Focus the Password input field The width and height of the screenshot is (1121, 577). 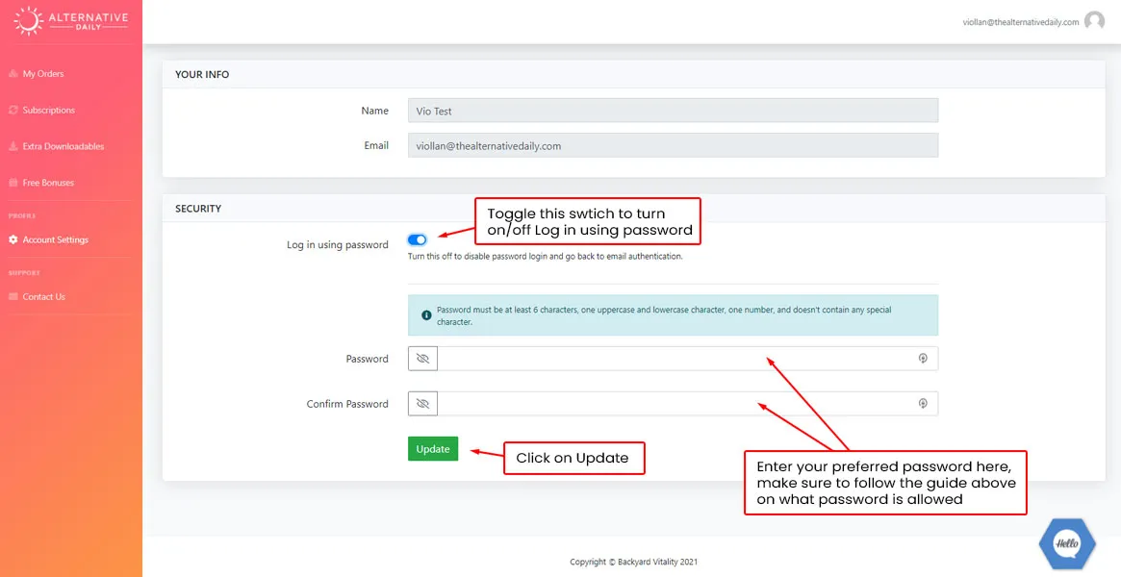tap(674, 359)
